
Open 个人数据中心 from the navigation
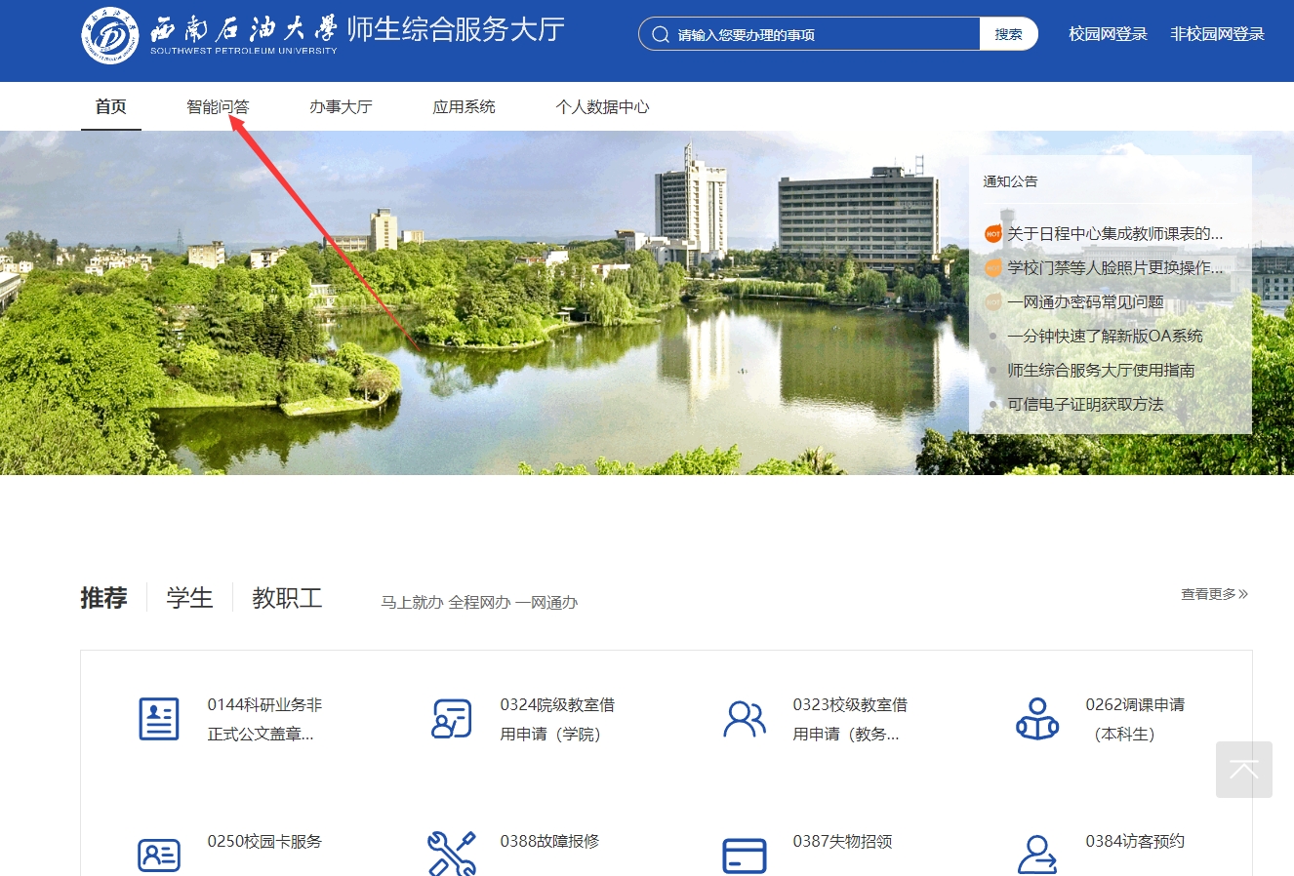pos(602,107)
